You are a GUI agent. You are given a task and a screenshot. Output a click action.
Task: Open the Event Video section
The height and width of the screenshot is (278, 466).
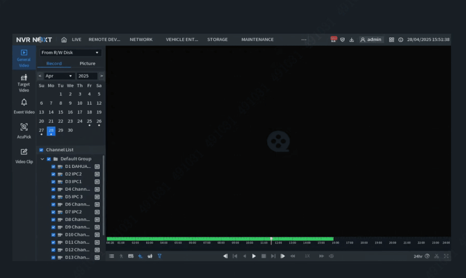[24, 106]
